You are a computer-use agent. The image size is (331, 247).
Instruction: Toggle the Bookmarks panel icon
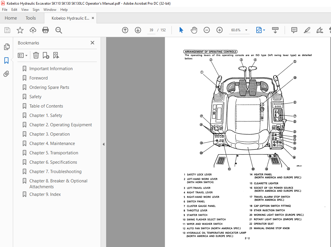point(6,61)
